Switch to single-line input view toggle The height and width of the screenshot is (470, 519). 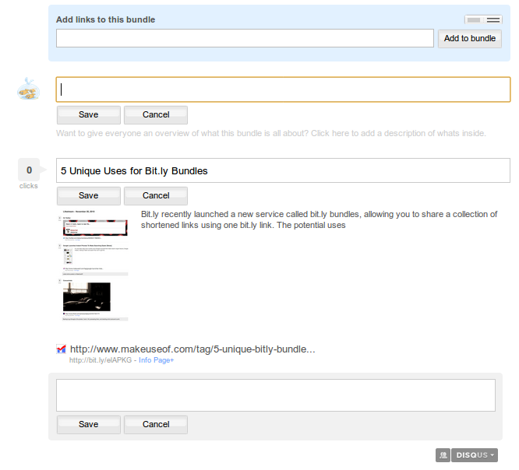474,19
